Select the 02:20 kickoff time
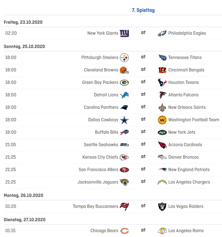Viewport: 222px width, 237px height. 11,33
